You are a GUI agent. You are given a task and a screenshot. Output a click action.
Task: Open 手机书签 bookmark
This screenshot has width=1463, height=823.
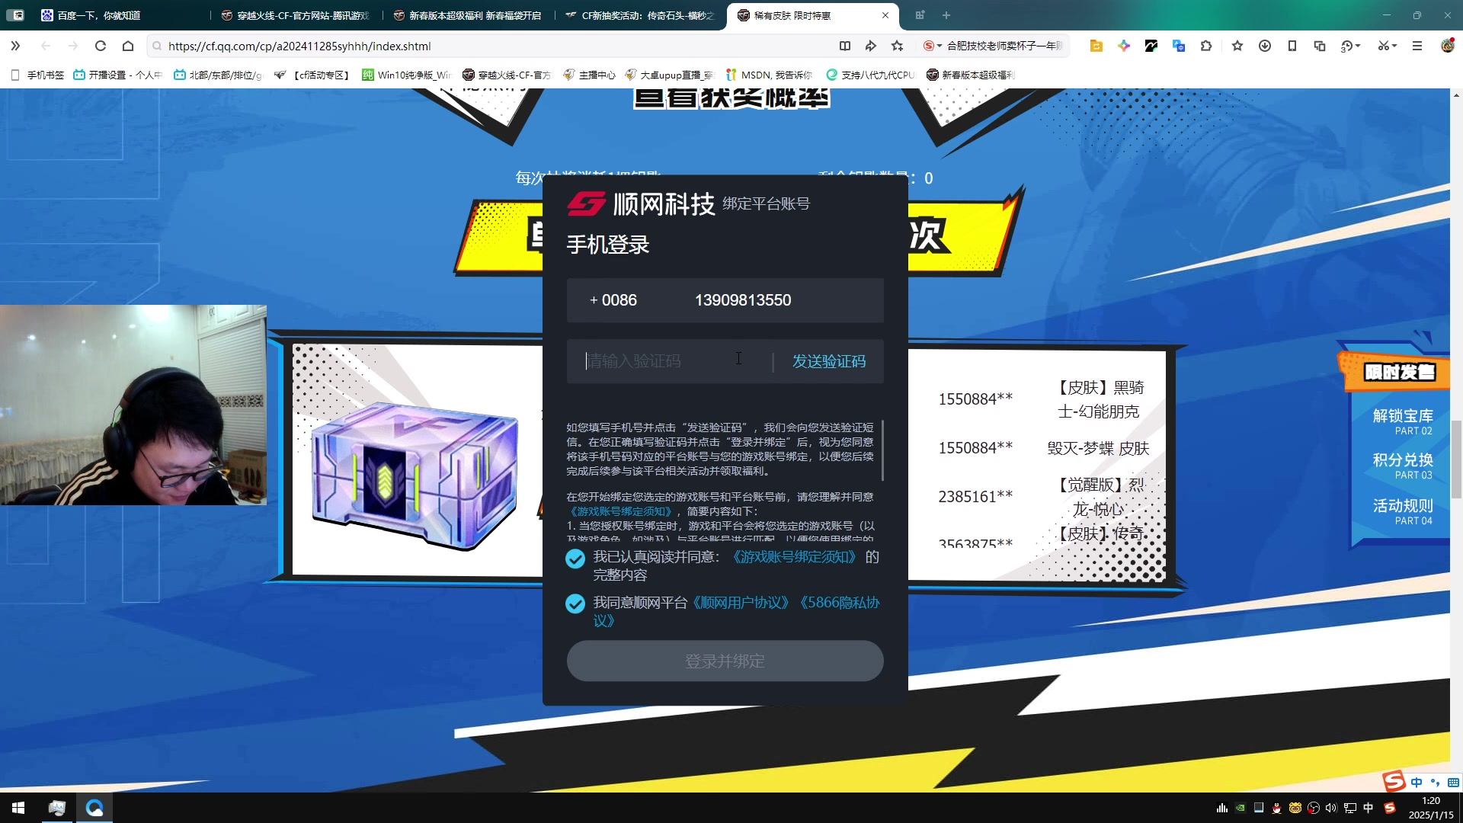point(38,75)
